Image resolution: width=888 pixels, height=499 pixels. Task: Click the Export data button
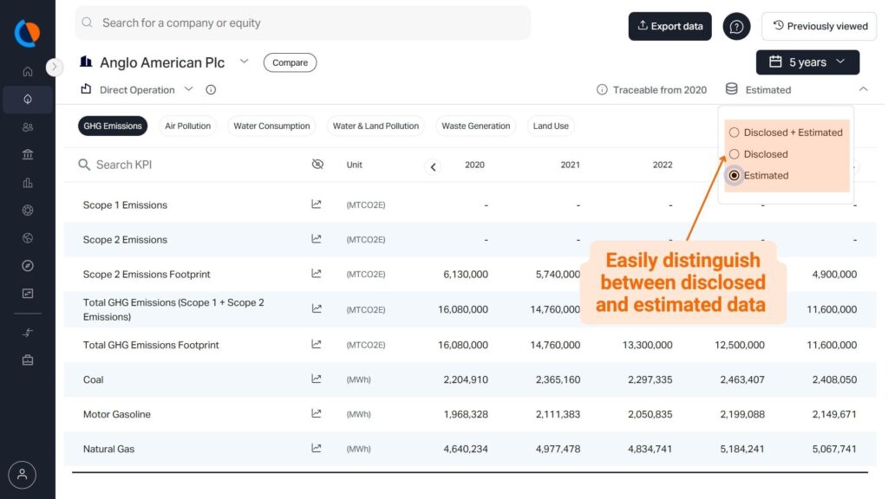pyautogui.click(x=669, y=26)
